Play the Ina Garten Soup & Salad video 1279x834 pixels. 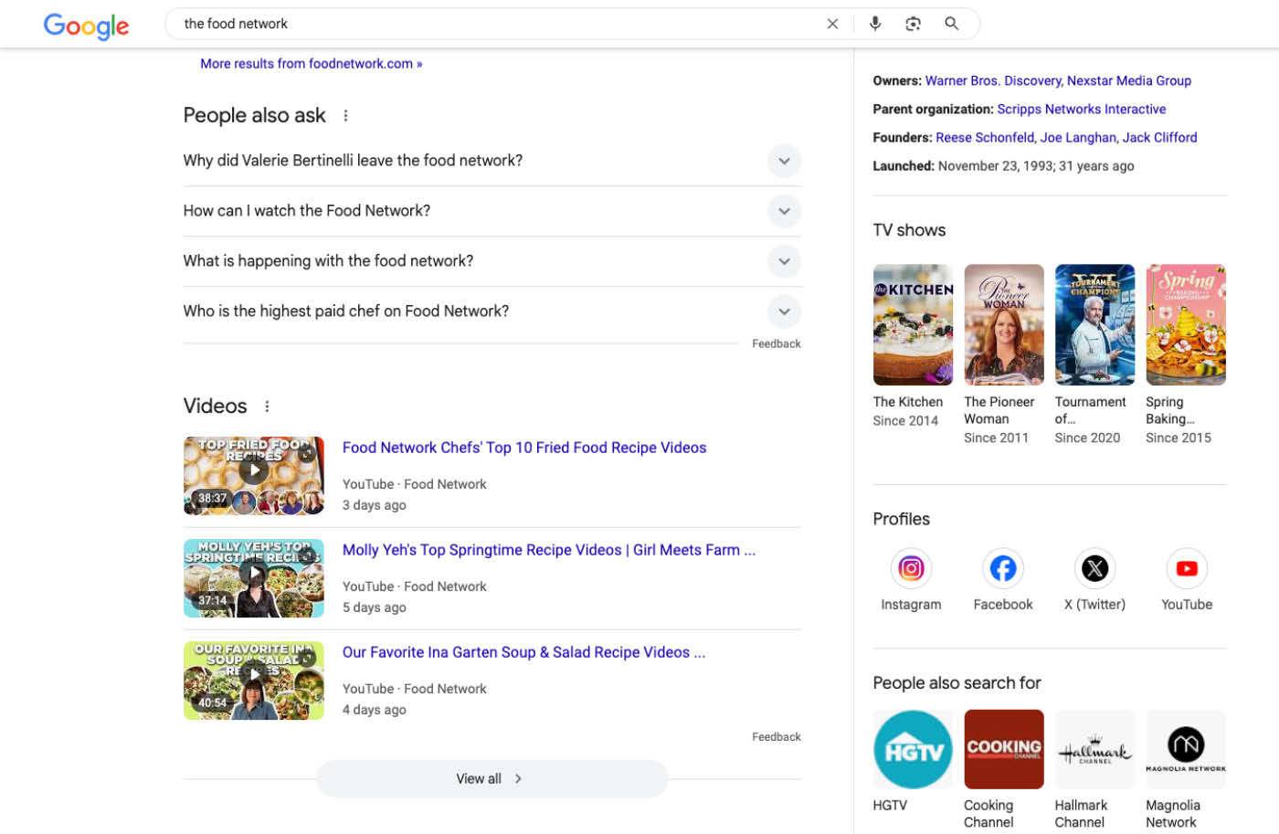click(253, 681)
